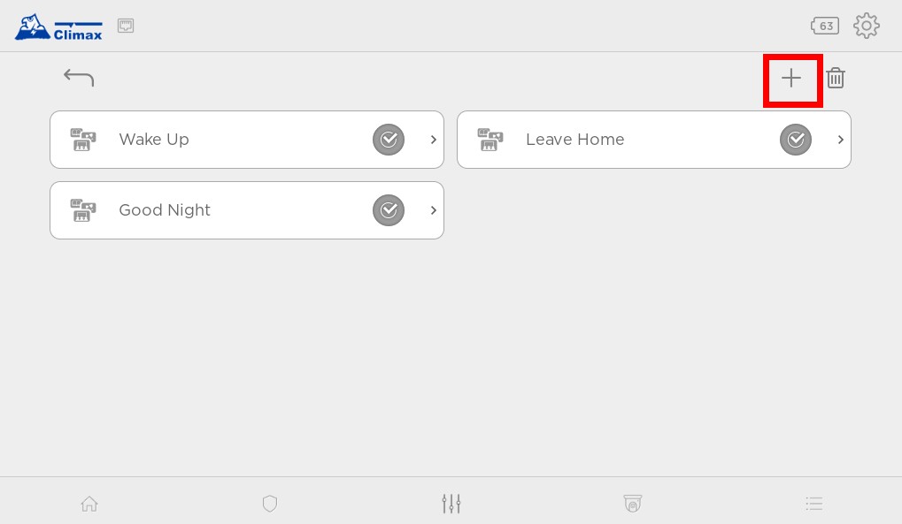Open the Home tab in bottom bar

point(89,504)
